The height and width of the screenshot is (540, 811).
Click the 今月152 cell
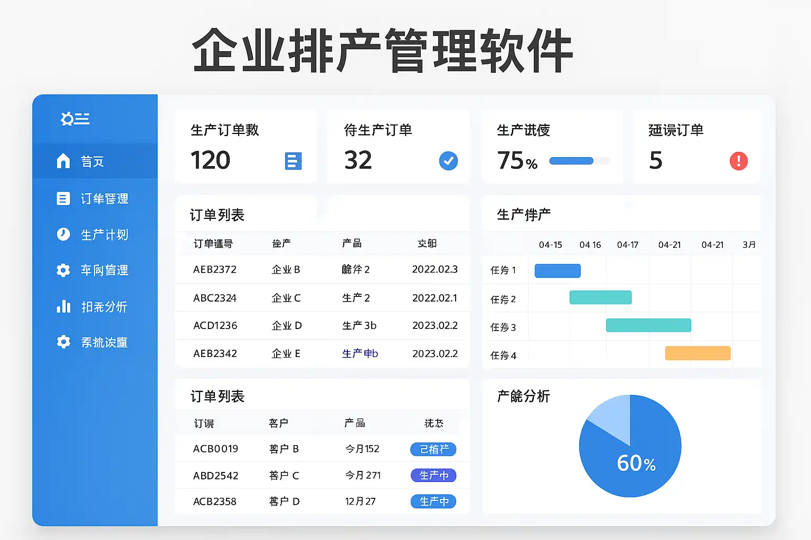pyautogui.click(x=362, y=449)
